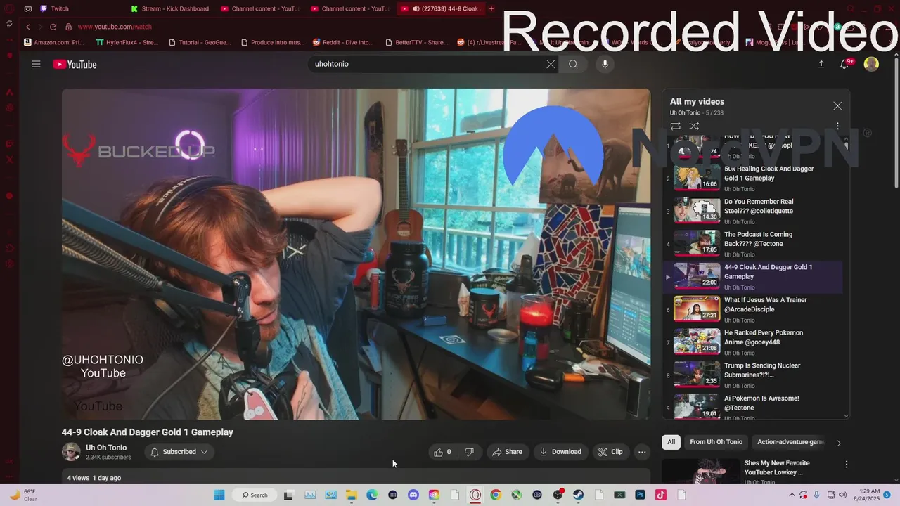900x506 pixels.
Task: Run search with the magnifier button
Action: 573,64
